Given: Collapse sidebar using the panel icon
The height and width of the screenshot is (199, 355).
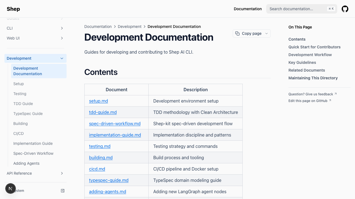Looking at the screenshot, I should pyautogui.click(x=63, y=191).
